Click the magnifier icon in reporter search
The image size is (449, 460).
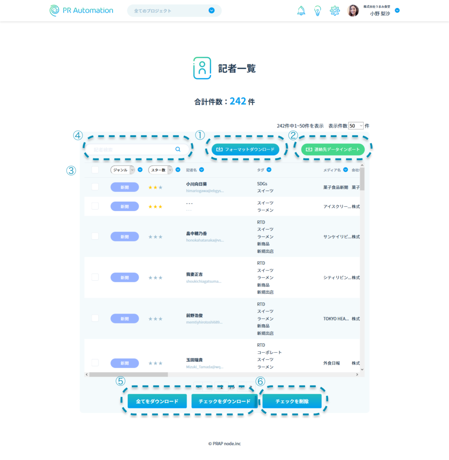[178, 149]
